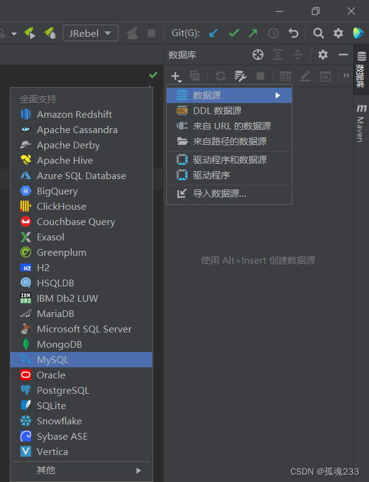Click the JRebel run rocket icon
369x482 pixels.
(x=29, y=33)
